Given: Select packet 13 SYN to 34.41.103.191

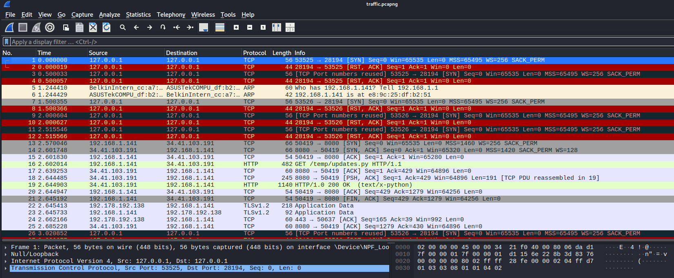Looking at the screenshot, I should coord(337,143).
